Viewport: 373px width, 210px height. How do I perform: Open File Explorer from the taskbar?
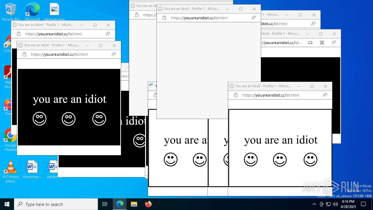click(x=134, y=204)
